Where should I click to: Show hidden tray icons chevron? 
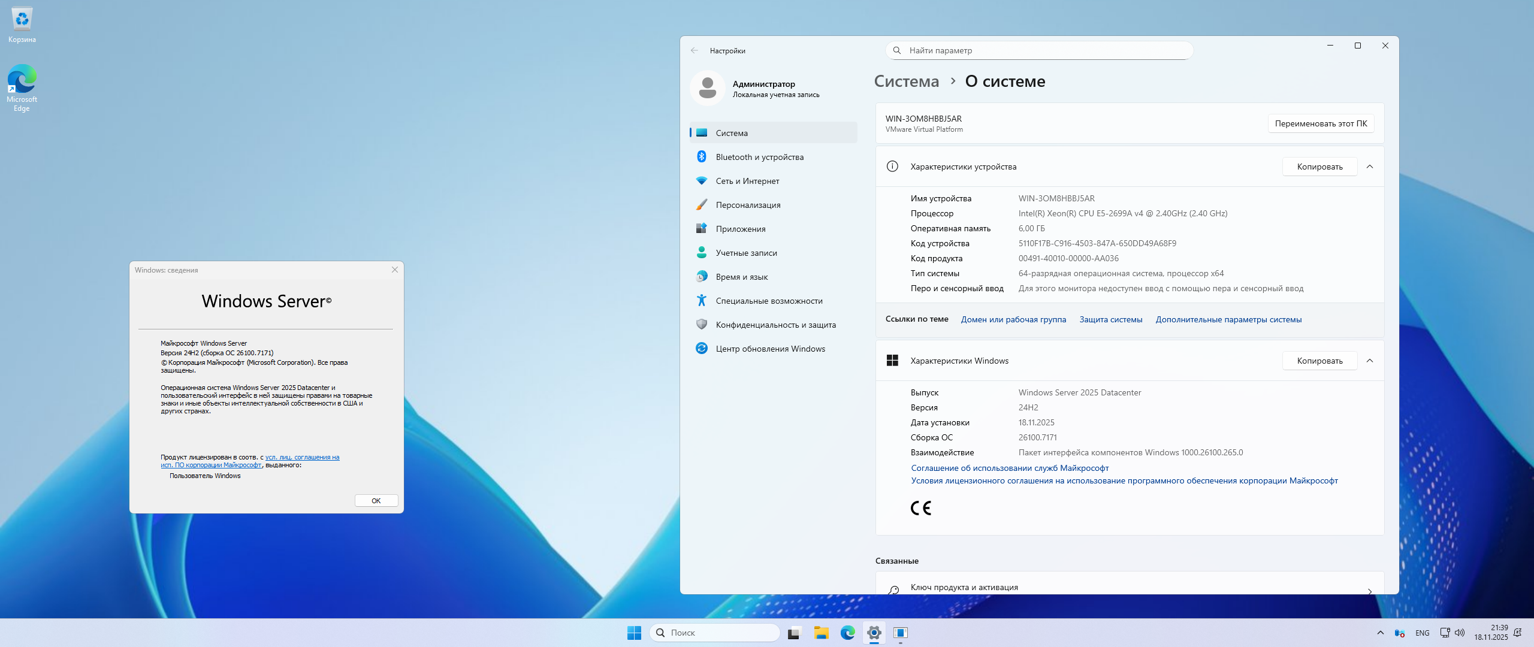(x=1381, y=633)
